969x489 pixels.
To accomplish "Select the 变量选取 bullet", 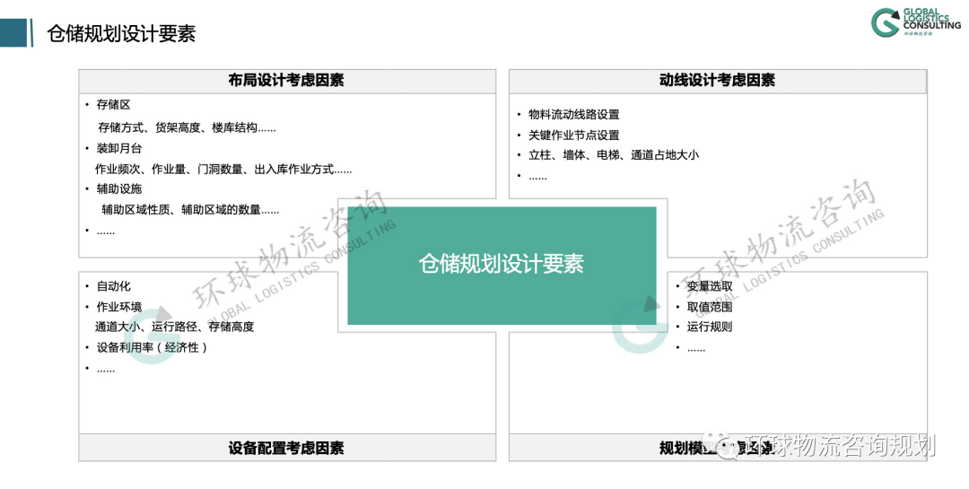I will pyautogui.click(x=710, y=286).
